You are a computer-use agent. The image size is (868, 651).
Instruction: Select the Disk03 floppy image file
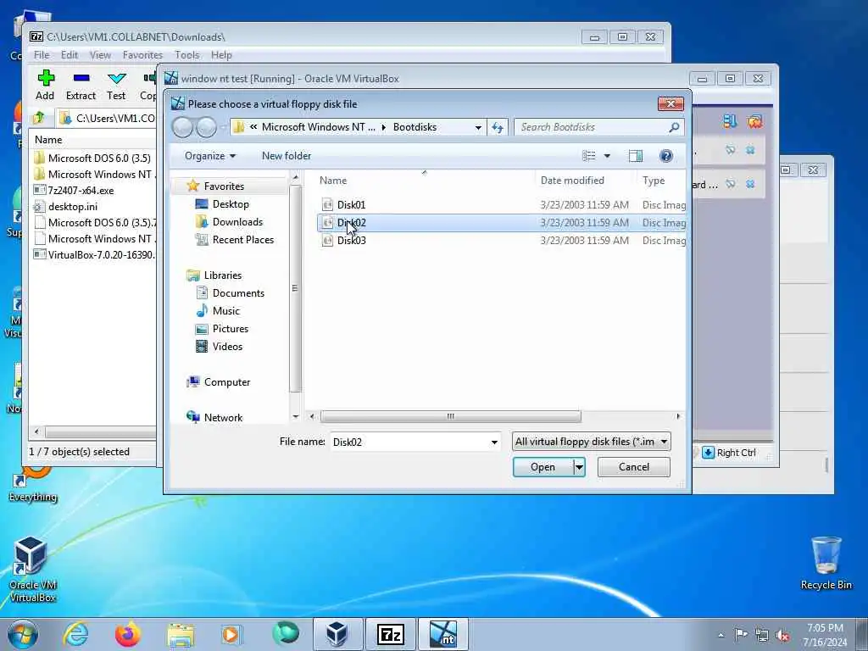tap(352, 240)
